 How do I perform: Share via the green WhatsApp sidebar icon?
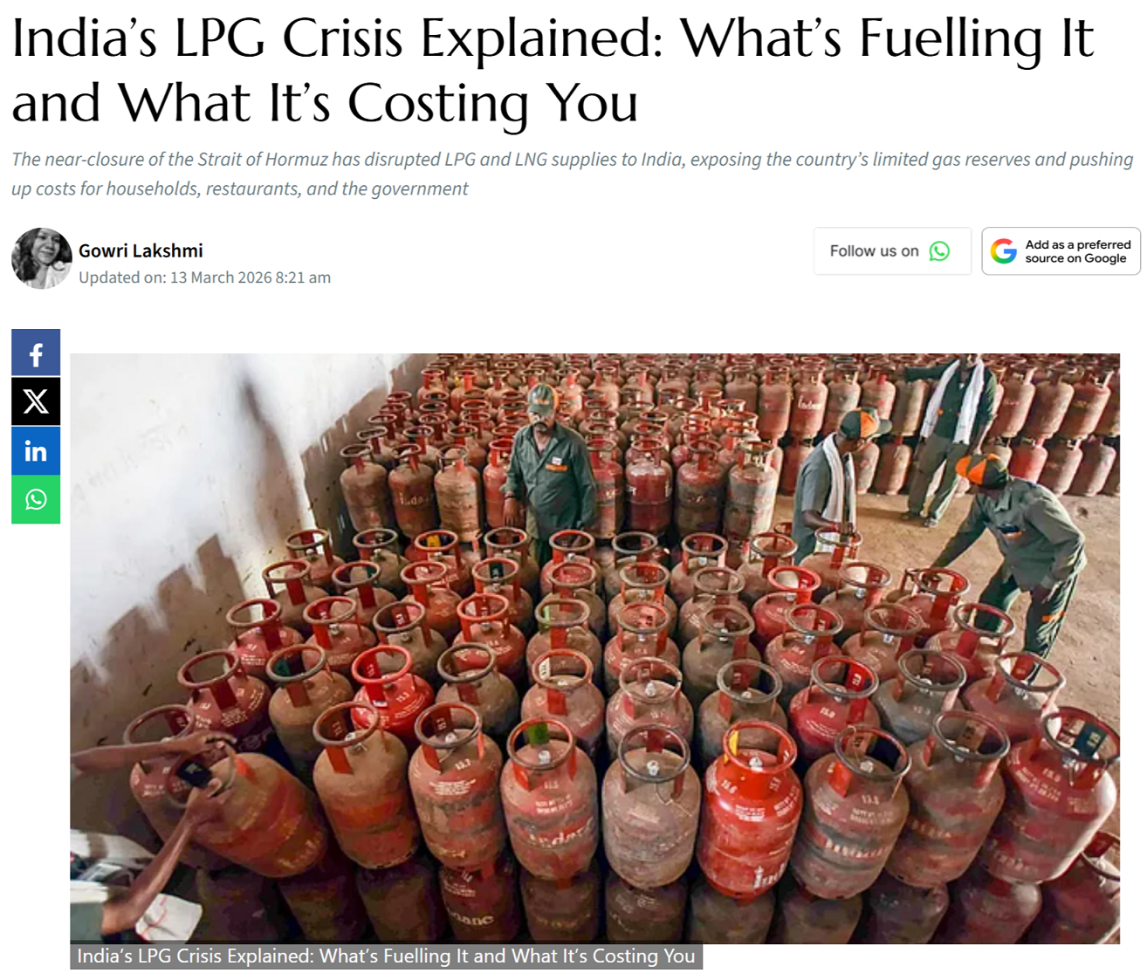point(36,499)
